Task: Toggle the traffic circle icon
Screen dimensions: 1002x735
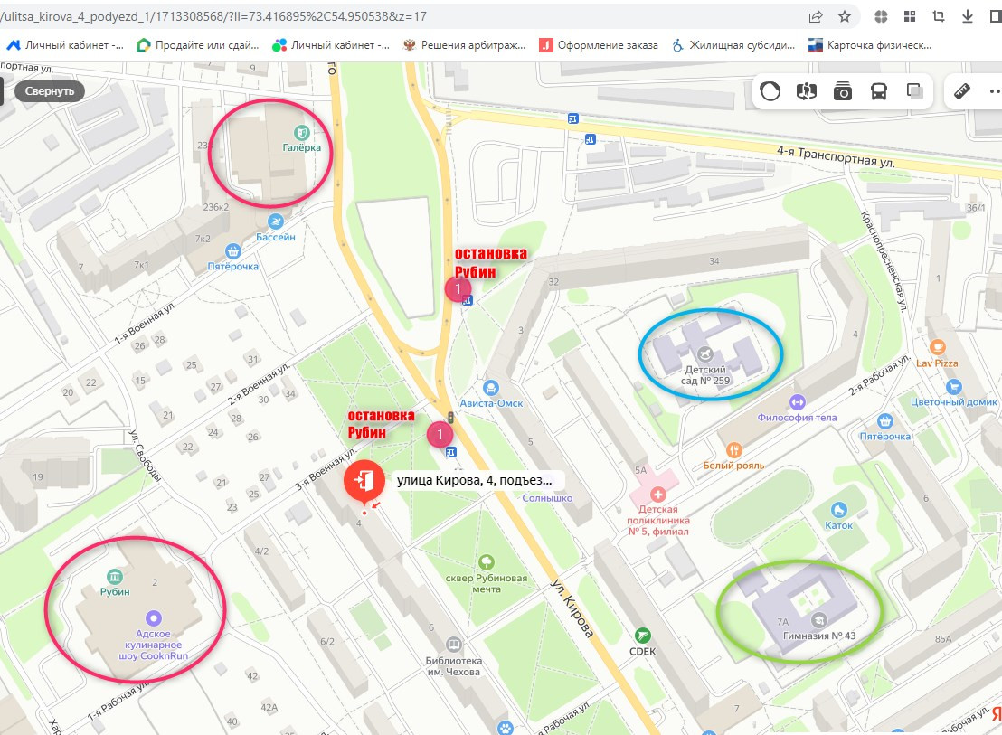Action: click(770, 91)
